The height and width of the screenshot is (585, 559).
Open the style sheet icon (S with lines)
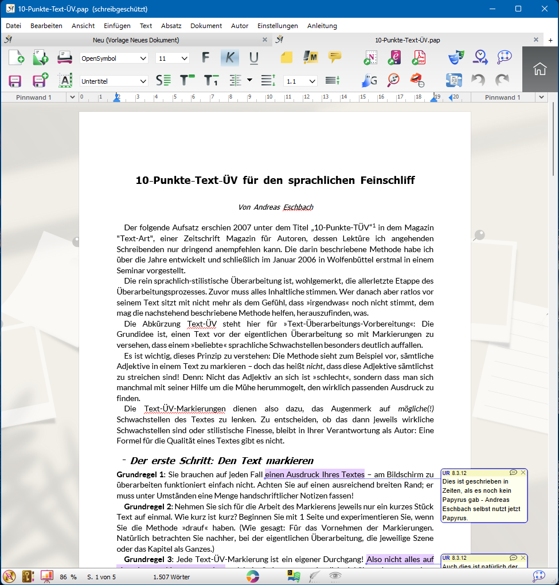click(x=163, y=81)
